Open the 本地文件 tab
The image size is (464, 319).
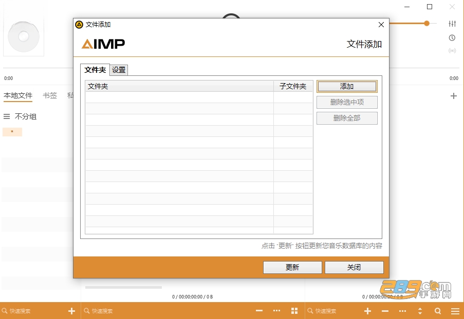[18, 95]
